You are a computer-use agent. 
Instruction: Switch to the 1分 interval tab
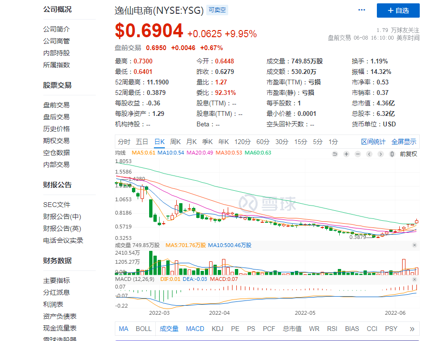[x=333, y=142]
